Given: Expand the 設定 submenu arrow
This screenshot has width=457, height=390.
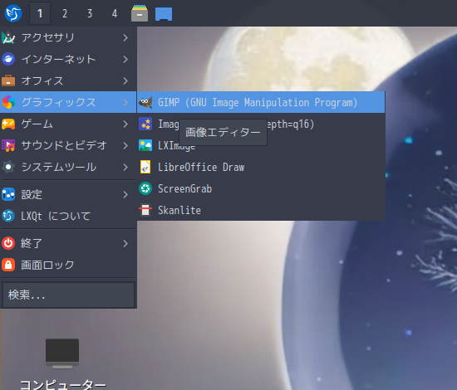Looking at the screenshot, I should pos(125,194).
